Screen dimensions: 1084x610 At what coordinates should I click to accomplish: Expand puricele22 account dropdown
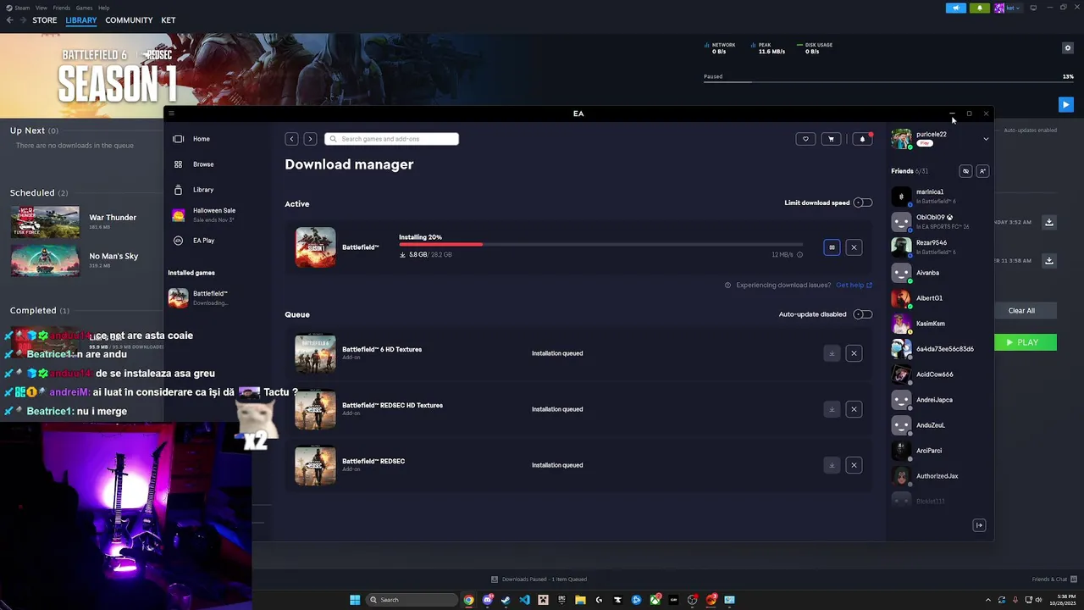coord(986,139)
